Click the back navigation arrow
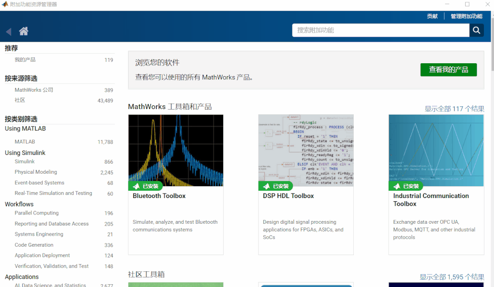494x287 pixels. (x=8, y=31)
